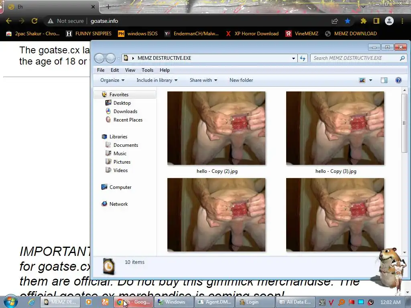Image resolution: width=411 pixels, height=308 pixels.
Task: Open the Videos library
Action: [x=120, y=170]
